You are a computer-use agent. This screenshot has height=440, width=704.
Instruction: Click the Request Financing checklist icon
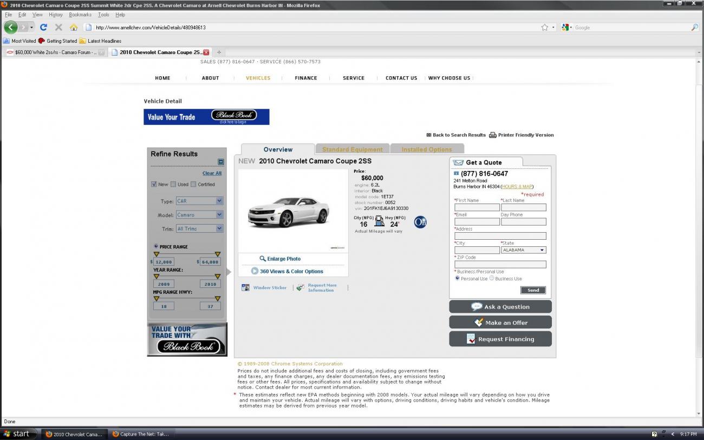pos(471,339)
